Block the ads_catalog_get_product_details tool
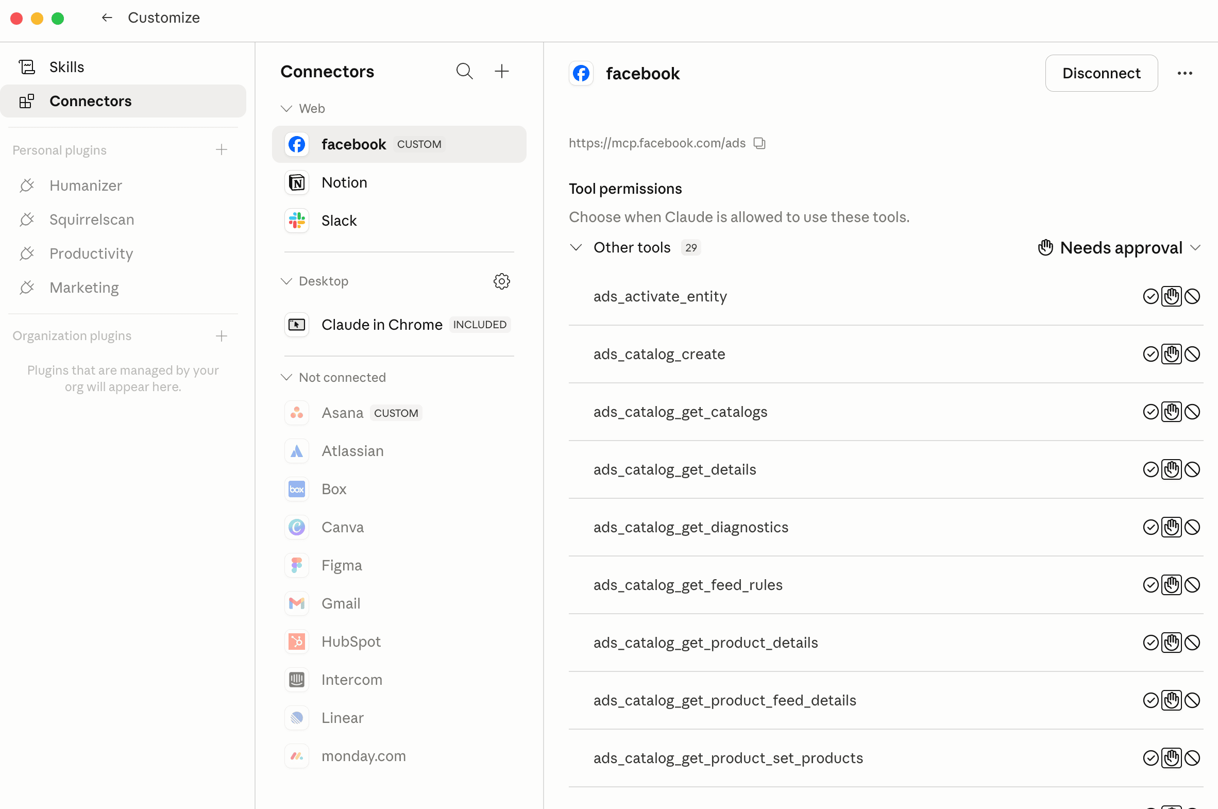1218x809 pixels. tap(1192, 644)
